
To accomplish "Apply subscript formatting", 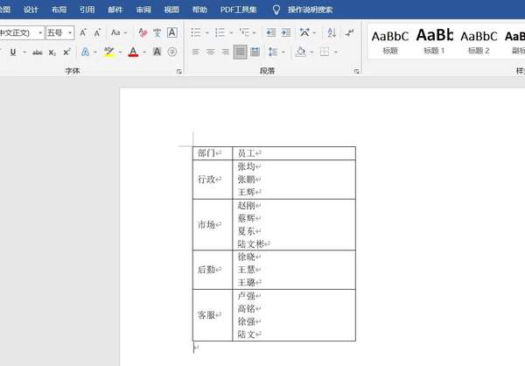I will (52, 53).
